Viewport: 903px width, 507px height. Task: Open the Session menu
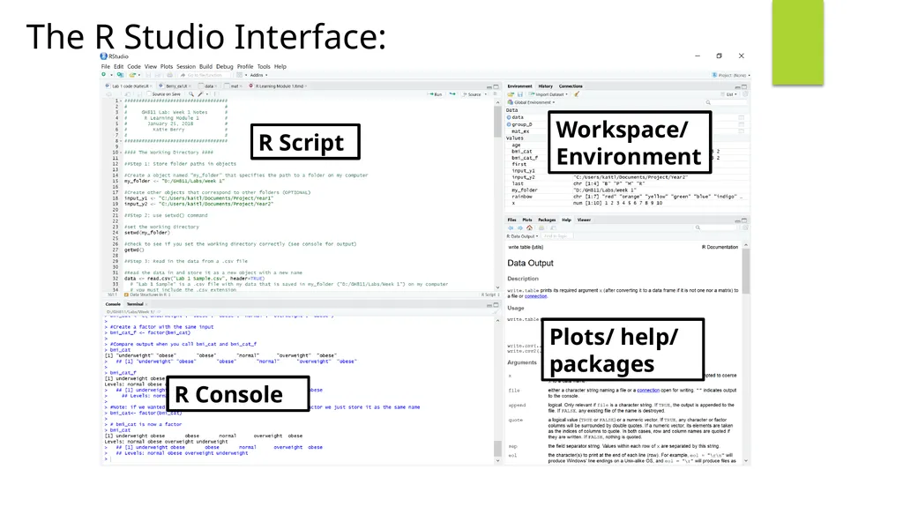186,67
